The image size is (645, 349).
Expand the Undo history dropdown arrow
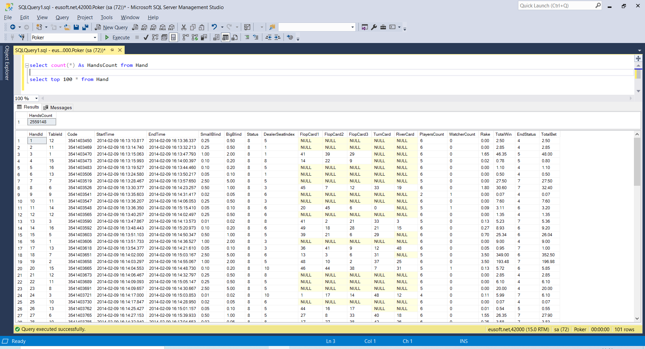tap(222, 27)
